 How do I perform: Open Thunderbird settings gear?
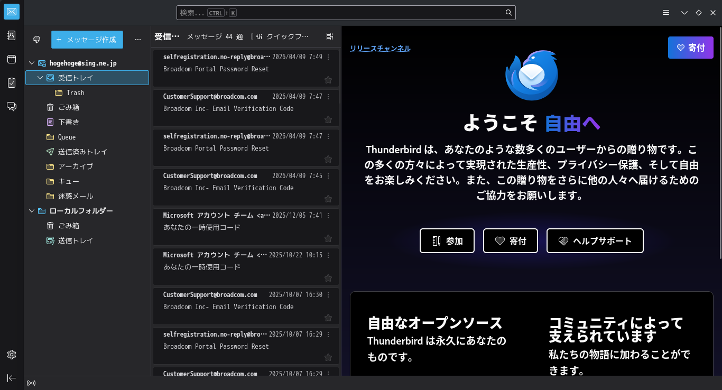pyautogui.click(x=12, y=355)
